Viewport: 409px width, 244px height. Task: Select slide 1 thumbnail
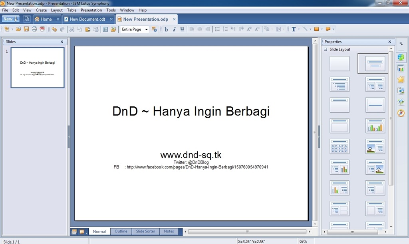tap(38, 68)
